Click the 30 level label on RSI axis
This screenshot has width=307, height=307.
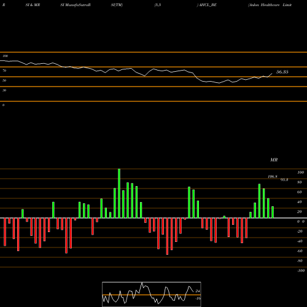(x=4, y=90)
